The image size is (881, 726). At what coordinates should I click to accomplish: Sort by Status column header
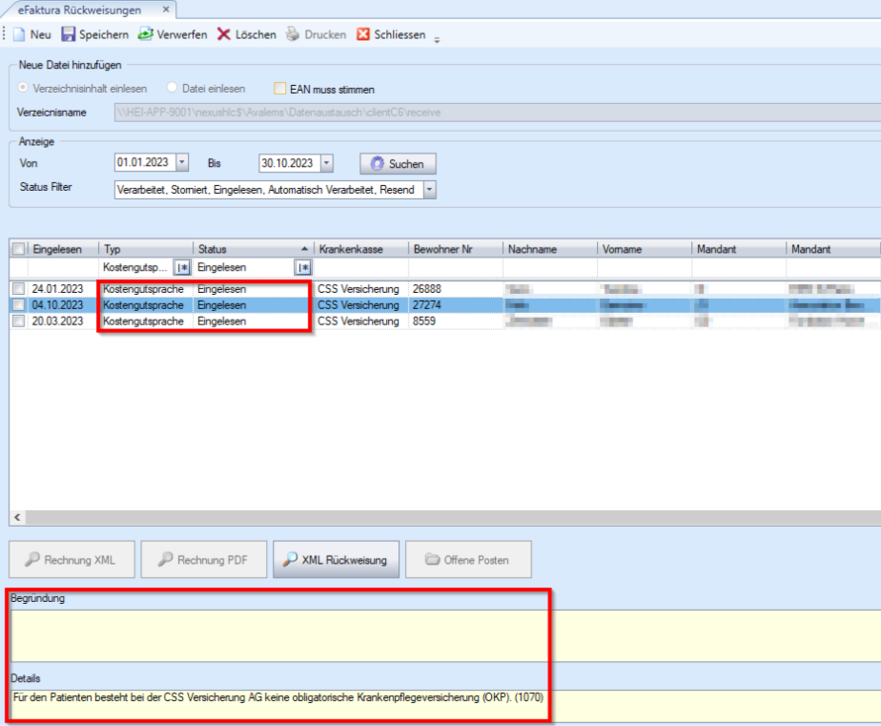pyautogui.click(x=253, y=249)
